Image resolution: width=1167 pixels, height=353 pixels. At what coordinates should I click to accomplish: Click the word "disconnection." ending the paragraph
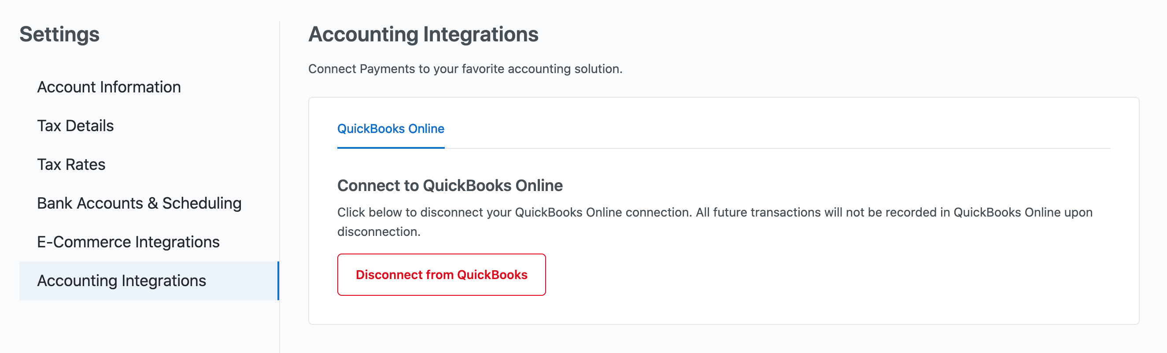tap(379, 232)
